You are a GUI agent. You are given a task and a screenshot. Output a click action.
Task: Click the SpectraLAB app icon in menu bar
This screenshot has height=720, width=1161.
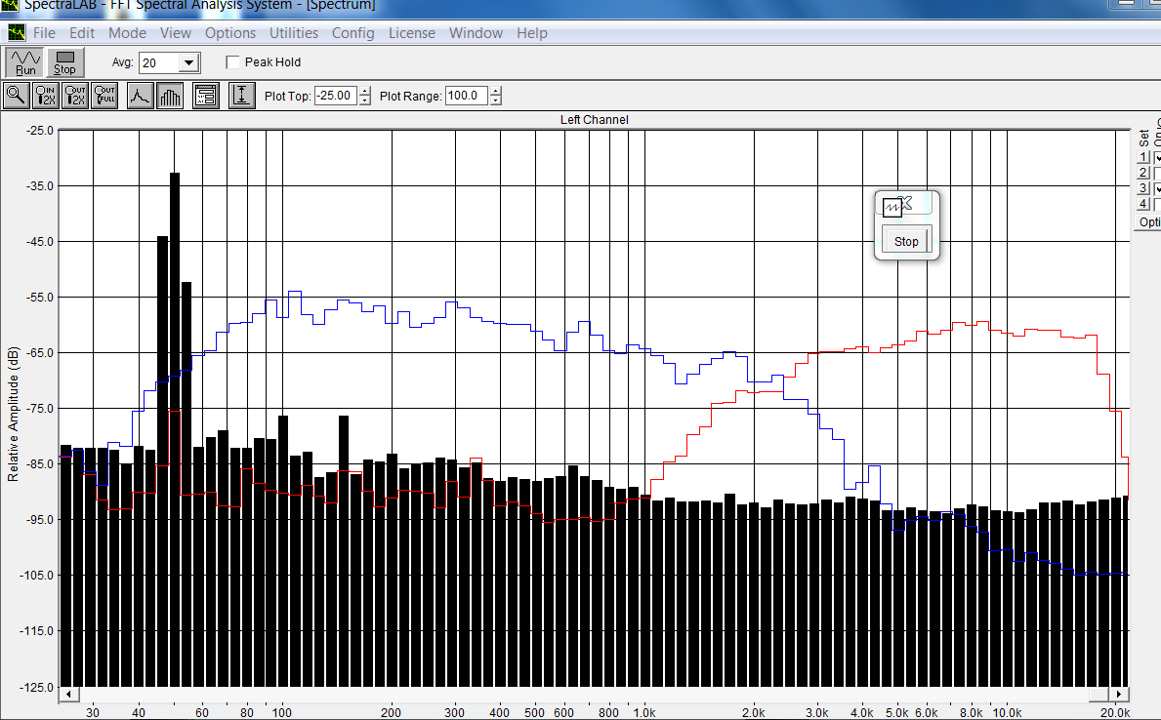tap(17, 32)
